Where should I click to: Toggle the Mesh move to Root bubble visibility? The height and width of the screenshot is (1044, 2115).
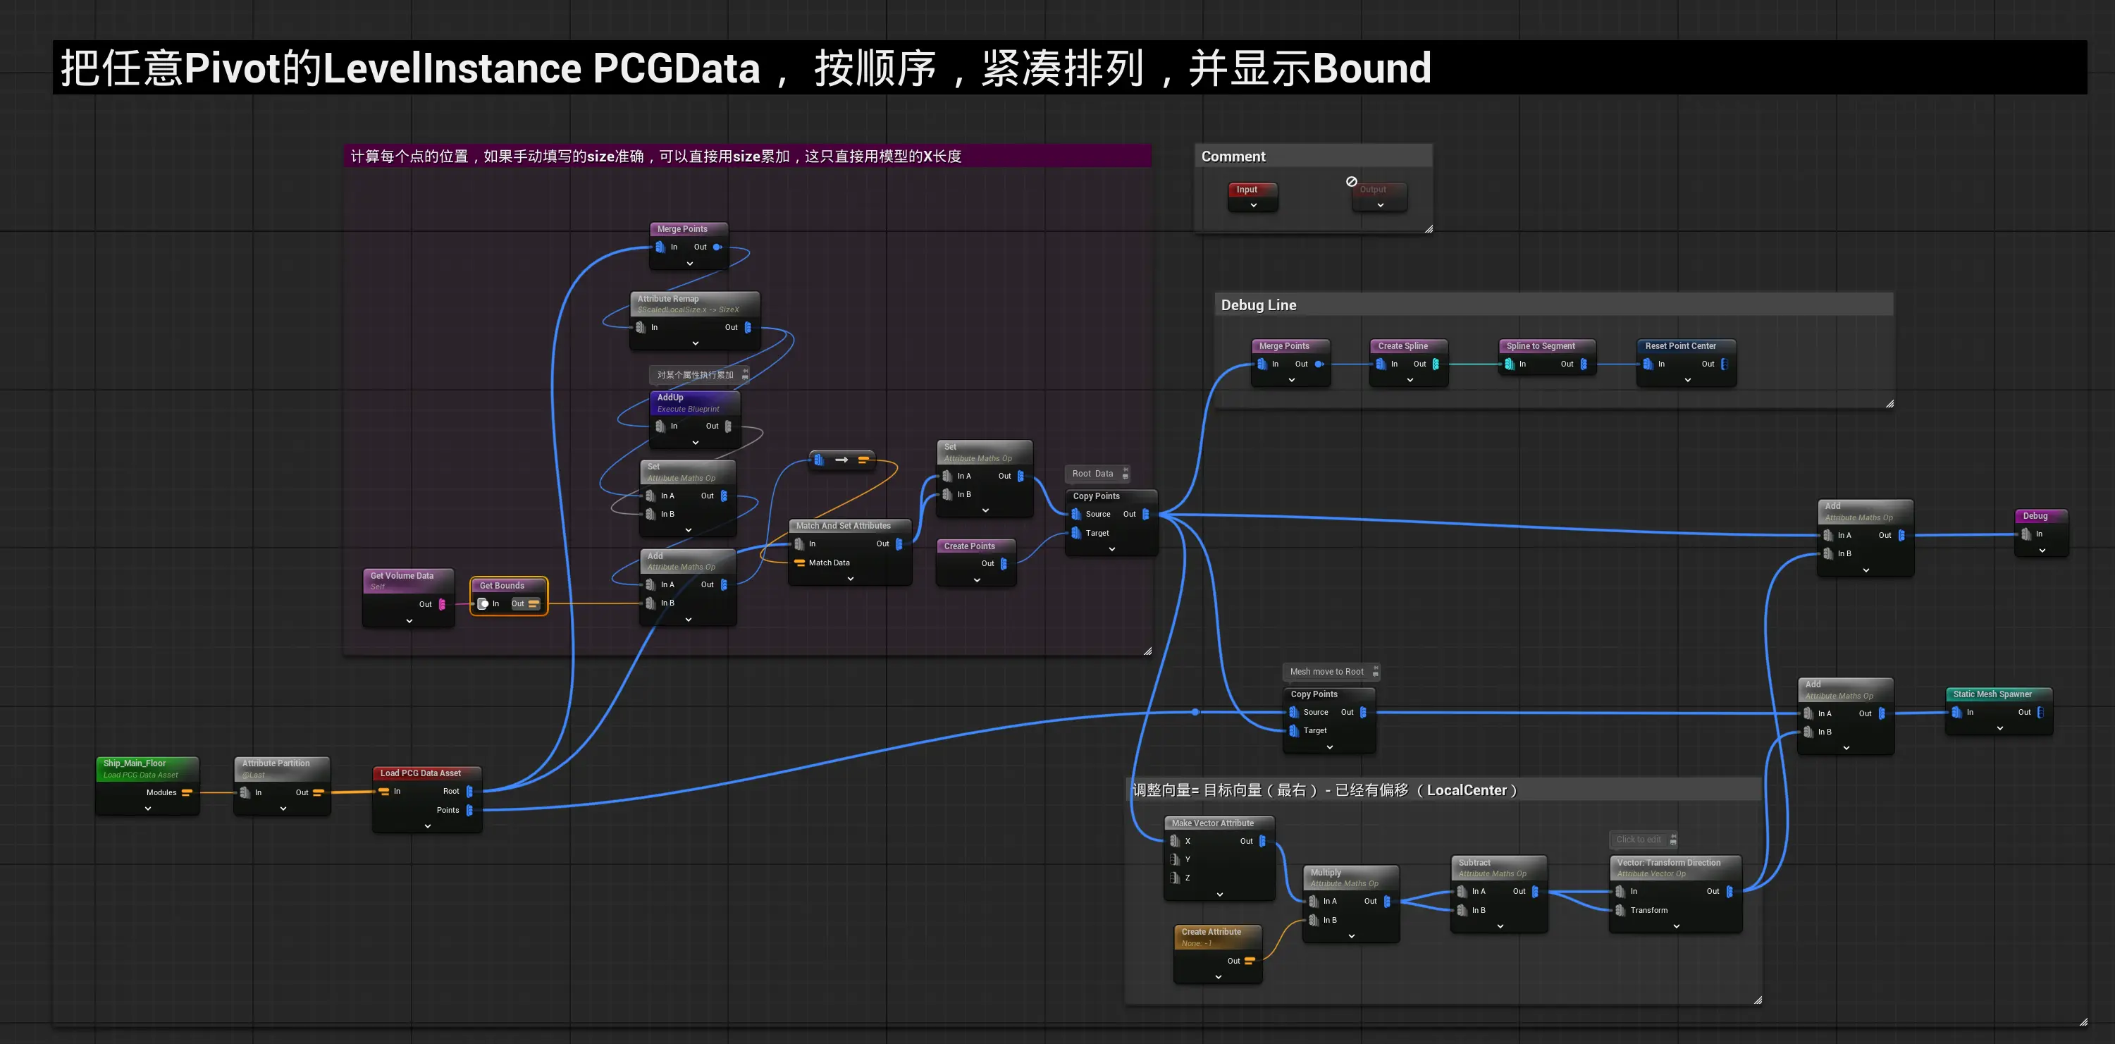1376,675
